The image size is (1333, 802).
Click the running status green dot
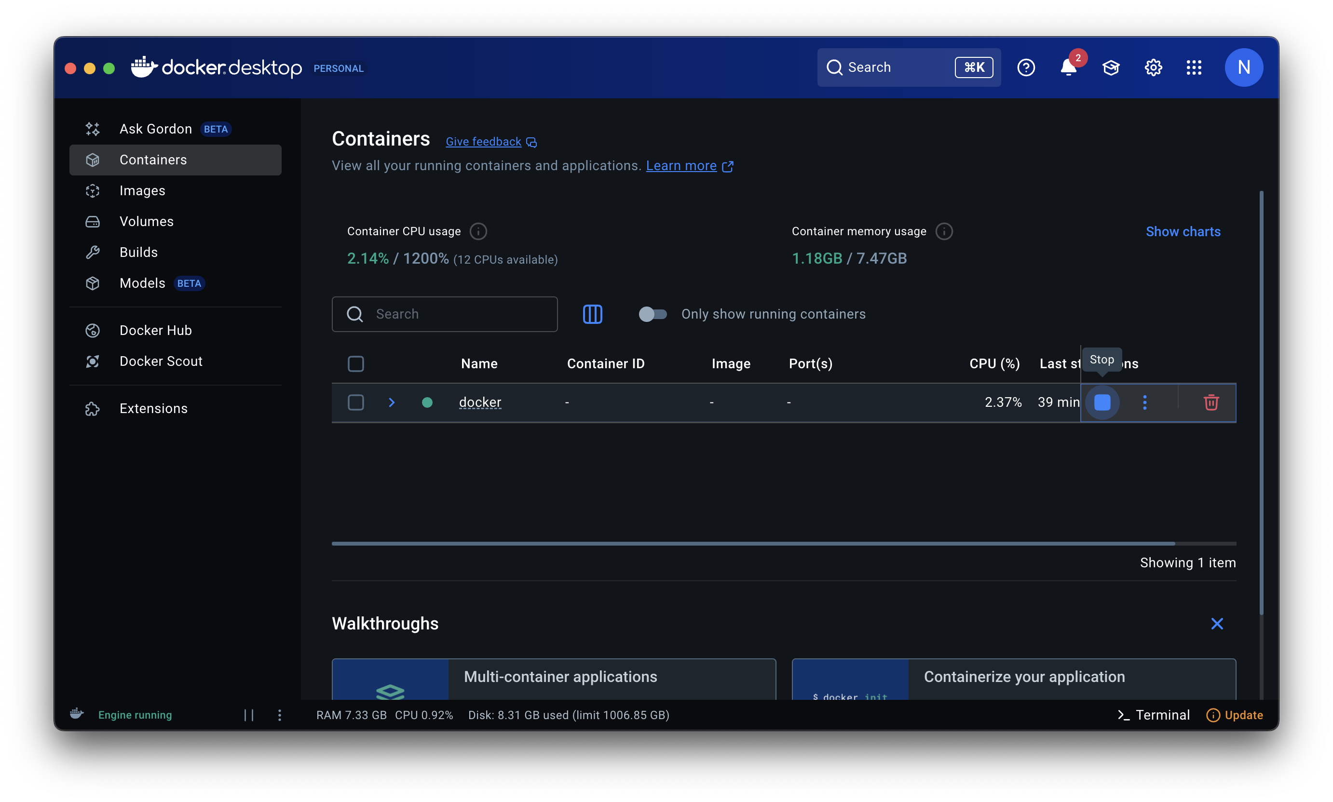click(x=427, y=402)
